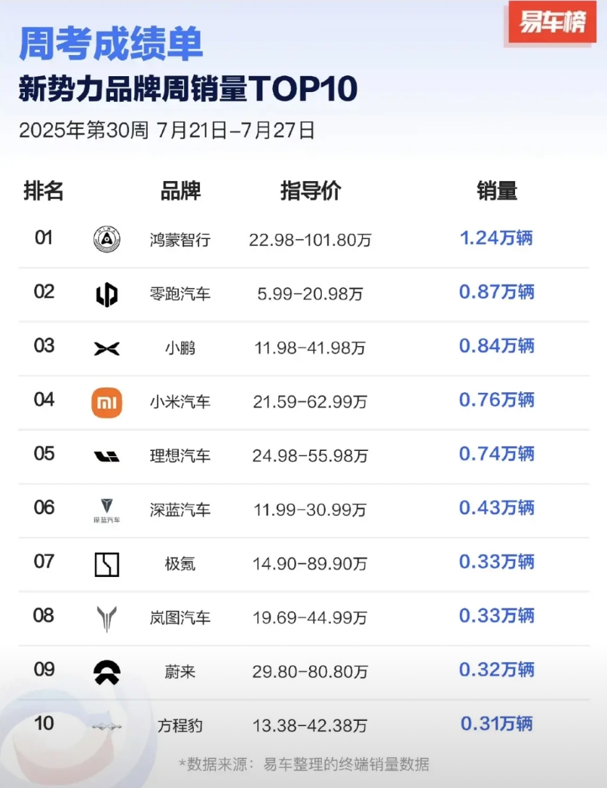Image resolution: width=607 pixels, height=788 pixels.
Task: Click brand name 理想汽车
Action: (x=180, y=455)
